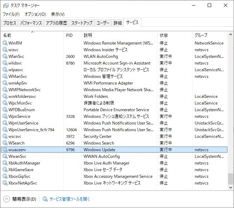Screen dimensions: 234x208
Task: Click the gear icon beside wmiApSrv
Action: pyautogui.click(x=5, y=83)
